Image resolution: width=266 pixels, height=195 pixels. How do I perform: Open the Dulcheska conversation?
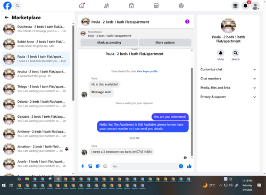[x=36, y=29]
